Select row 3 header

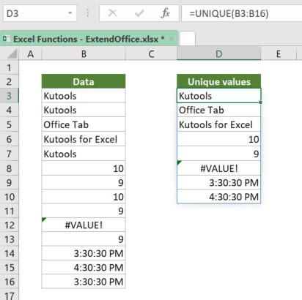(10, 96)
